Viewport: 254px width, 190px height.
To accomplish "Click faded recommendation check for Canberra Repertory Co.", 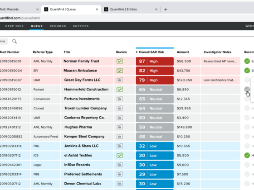I will [x=247, y=118].
